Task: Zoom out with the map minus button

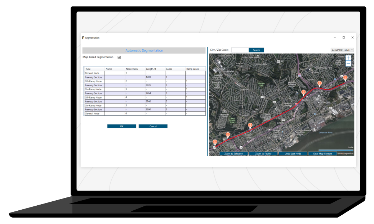Action: 348,64
